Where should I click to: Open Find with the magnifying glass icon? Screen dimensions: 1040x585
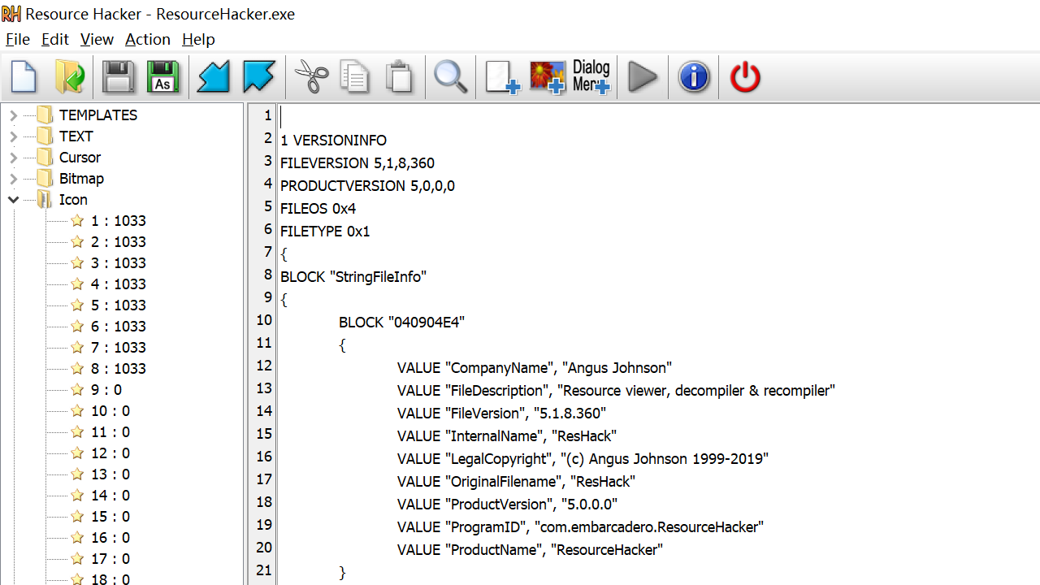pos(450,77)
